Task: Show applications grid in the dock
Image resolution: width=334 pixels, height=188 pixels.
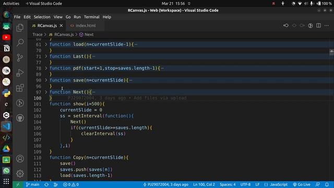Action: (x=6, y=181)
